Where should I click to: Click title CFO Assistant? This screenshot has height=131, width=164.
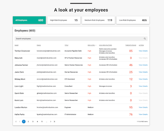tap(70, 79)
